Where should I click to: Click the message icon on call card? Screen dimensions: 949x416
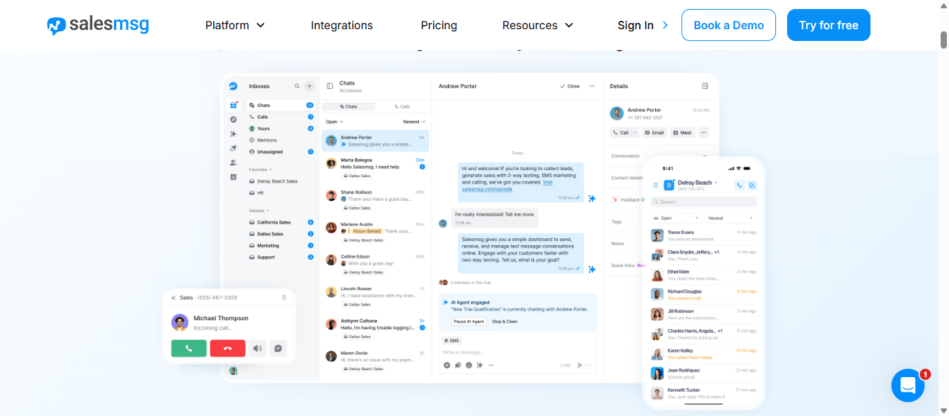pos(278,348)
